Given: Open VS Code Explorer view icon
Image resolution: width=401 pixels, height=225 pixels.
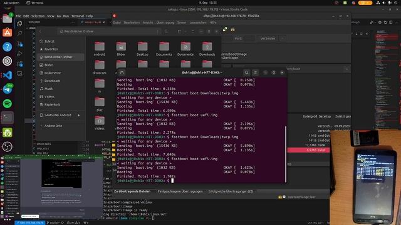Looking at the screenshot, I should click(x=19, y=24).
